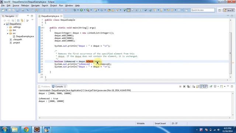Screen dimensions: 236x133
Task: Switch to Java EE perspective button
Action: pyautogui.click(x=229, y=10)
